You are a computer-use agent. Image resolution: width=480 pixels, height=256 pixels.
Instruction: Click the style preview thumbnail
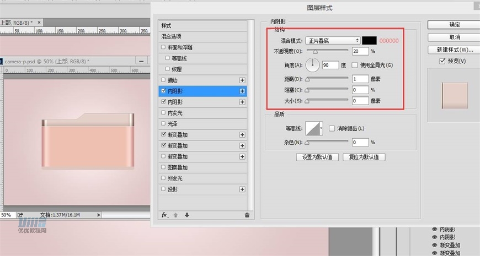pos(454,95)
